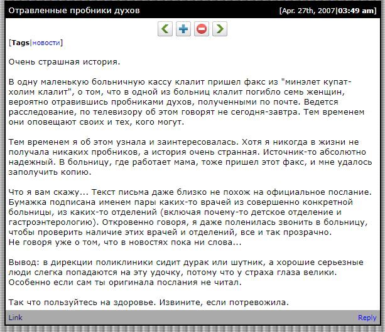This screenshot has width=385, height=332.
Task: Open the новости tag link
Action: click(x=46, y=43)
